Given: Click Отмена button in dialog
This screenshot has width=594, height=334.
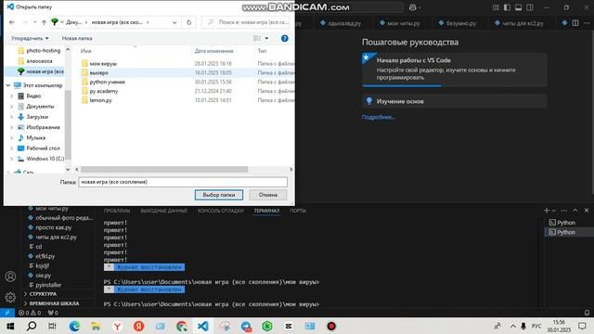Looking at the screenshot, I should coord(268,195).
